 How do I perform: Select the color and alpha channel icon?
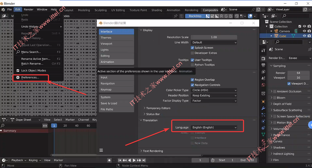pyautogui.click(x=208, y=16)
